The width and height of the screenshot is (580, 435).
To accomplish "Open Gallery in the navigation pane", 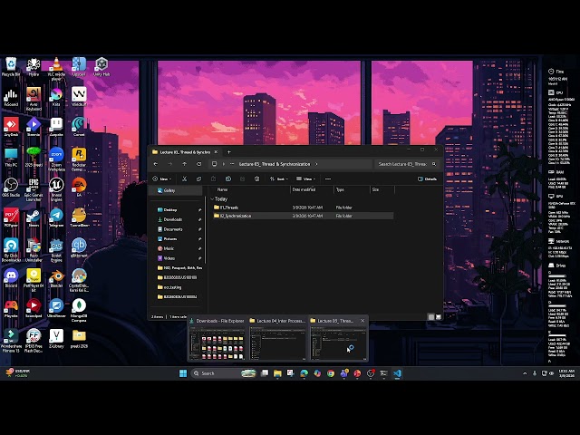I will pos(176,190).
